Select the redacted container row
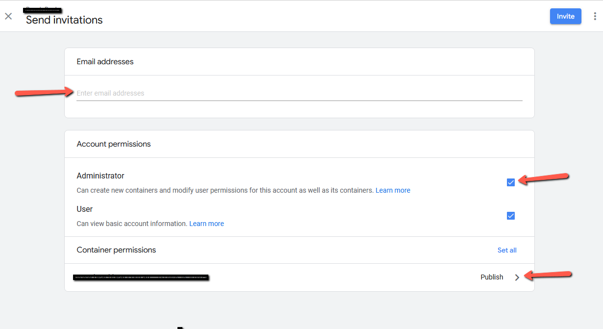The width and height of the screenshot is (603, 329). 141,277
